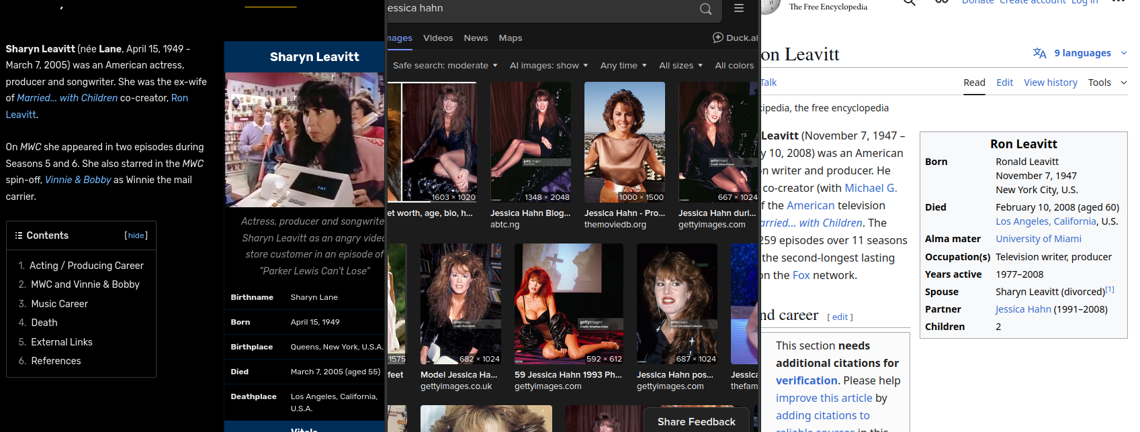Click the 1977–2008 years active value
Image resolution: width=1140 pixels, height=432 pixels.
(x=1020, y=274)
